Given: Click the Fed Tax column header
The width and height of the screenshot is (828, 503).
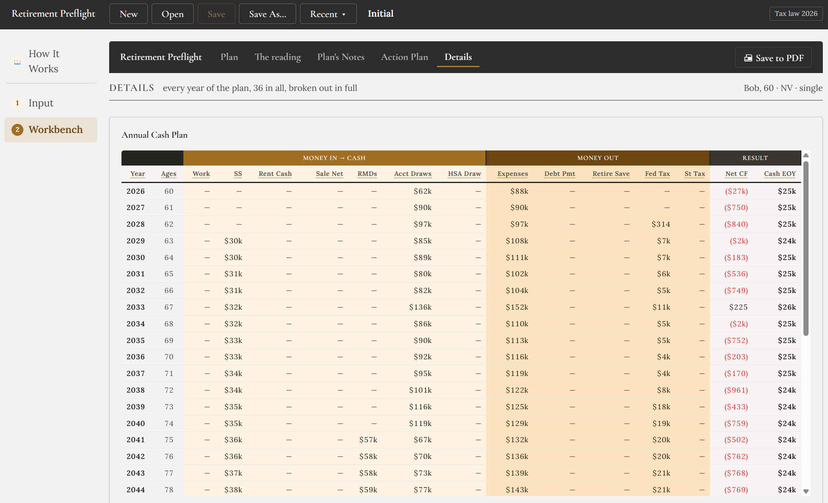Looking at the screenshot, I should 657,174.
